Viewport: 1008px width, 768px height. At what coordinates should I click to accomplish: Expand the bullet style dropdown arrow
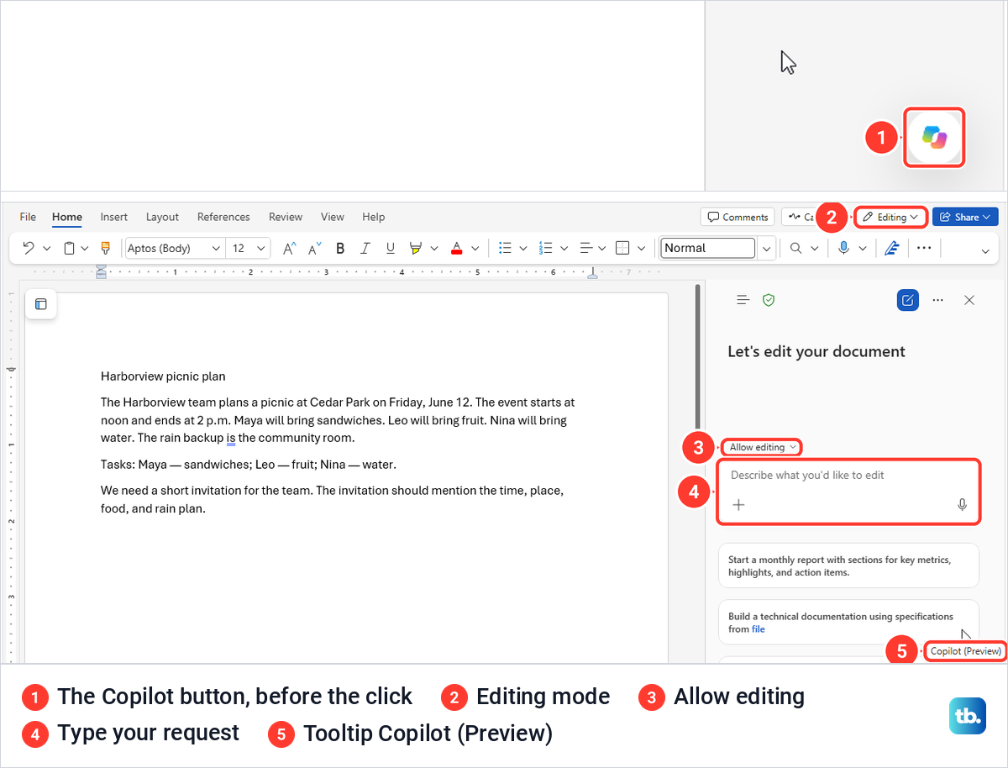point(522,248)
